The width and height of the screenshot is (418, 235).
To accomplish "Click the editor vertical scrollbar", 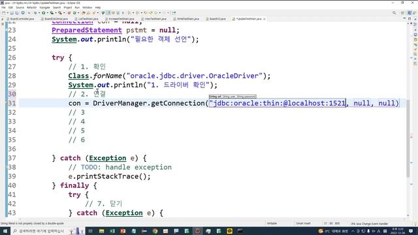I will tap(408, 138).
